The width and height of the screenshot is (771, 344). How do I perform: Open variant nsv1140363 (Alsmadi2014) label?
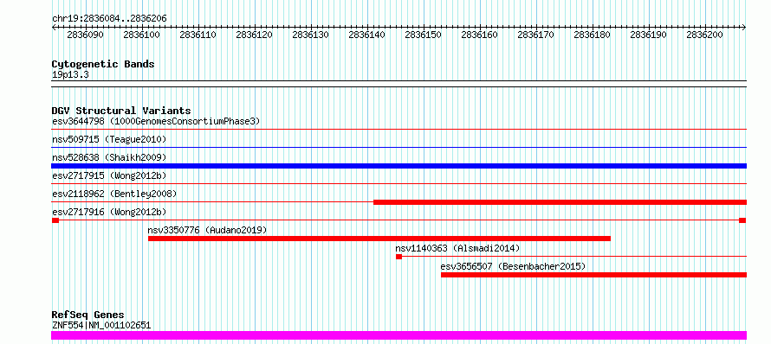click(457, 248)
